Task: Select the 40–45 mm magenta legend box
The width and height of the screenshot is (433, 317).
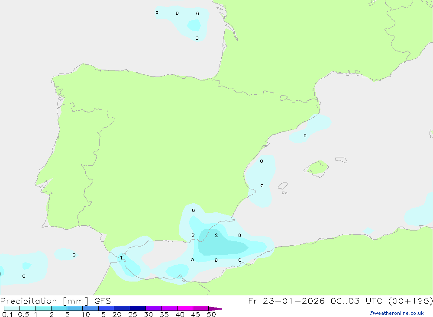Action: coord(185,308)
